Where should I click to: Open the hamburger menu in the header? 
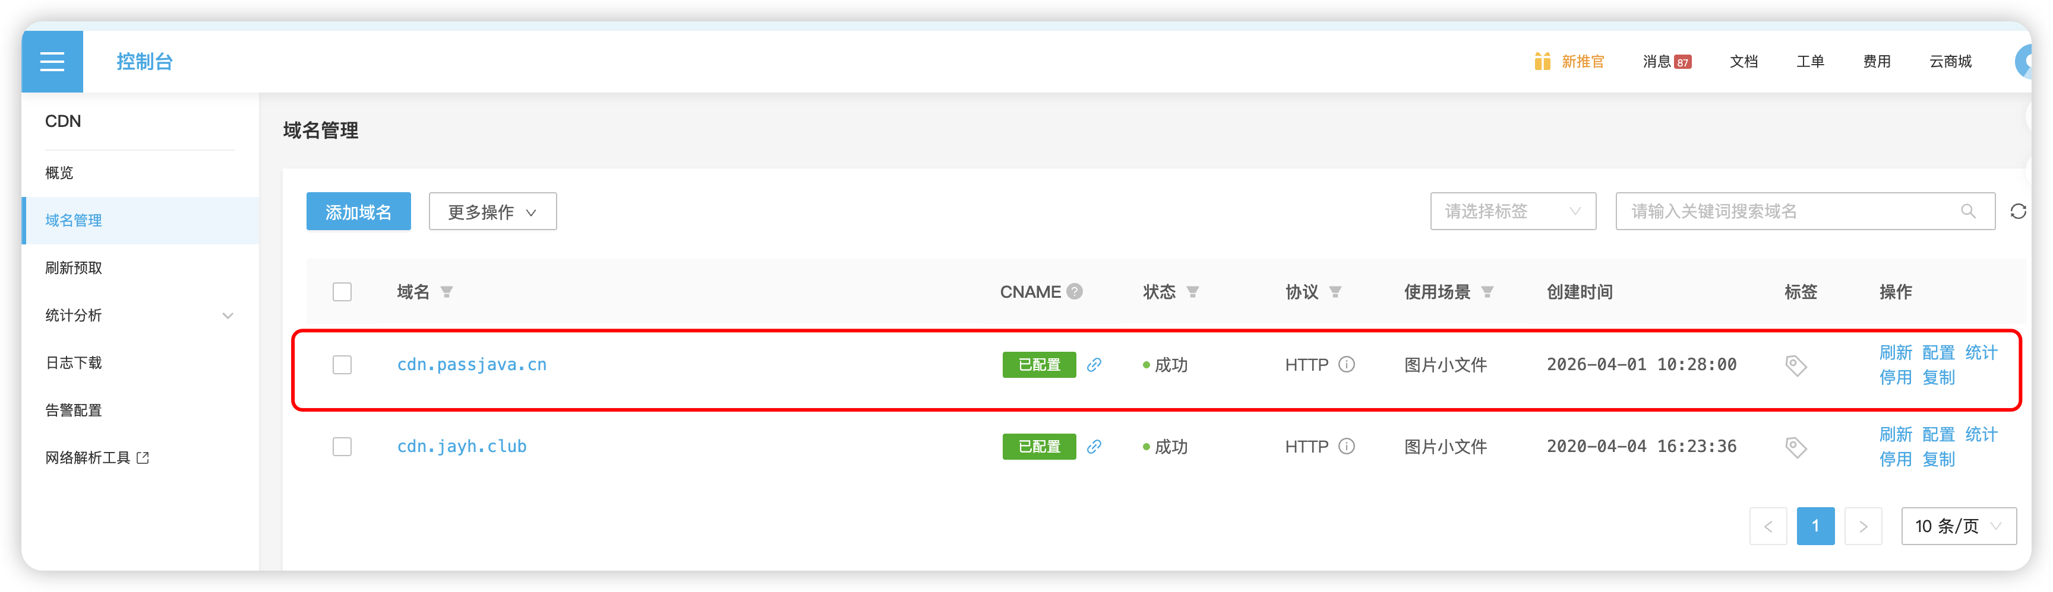point(52,61)
